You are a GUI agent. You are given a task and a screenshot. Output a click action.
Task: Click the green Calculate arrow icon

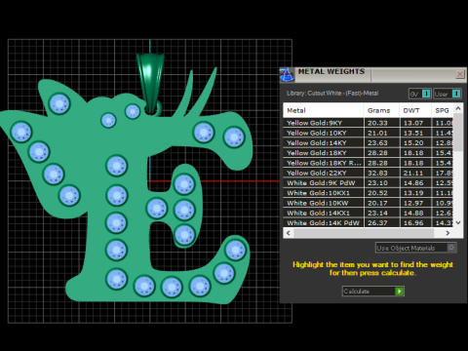click(x=399, y=292)
